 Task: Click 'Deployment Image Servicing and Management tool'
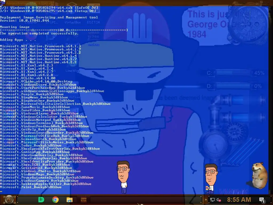coord(49,17)
